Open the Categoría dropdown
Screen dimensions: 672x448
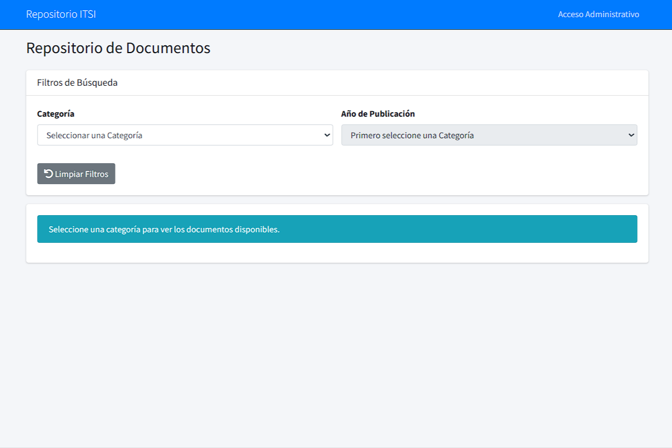[x=185, y=135]
